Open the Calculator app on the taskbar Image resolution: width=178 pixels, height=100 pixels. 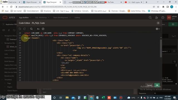(x=79, y=97)
